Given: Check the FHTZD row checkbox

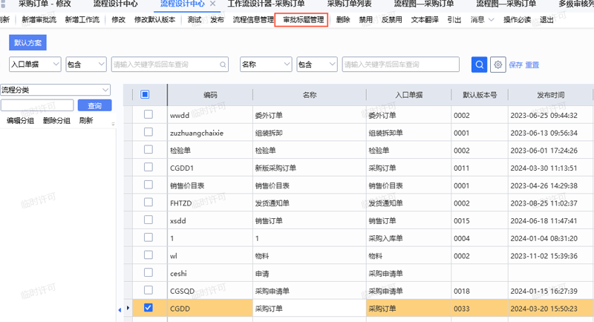Looking at the screenshot, I should pyautogui.click(x=148, y=202).
